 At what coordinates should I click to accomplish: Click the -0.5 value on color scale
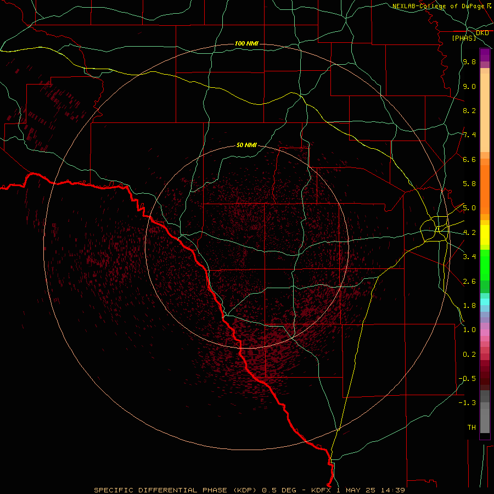tap(467, 379)
